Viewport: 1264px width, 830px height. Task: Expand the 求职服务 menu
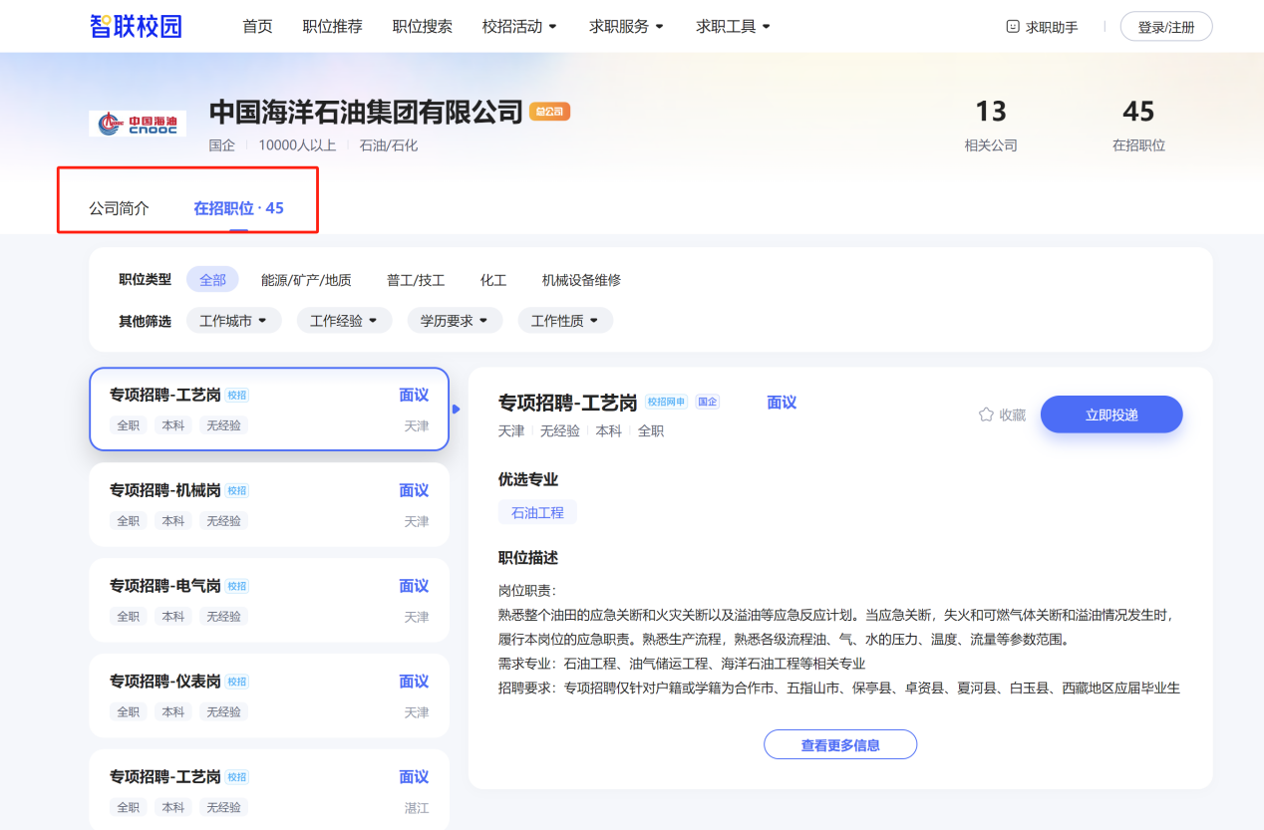[626, 27]
